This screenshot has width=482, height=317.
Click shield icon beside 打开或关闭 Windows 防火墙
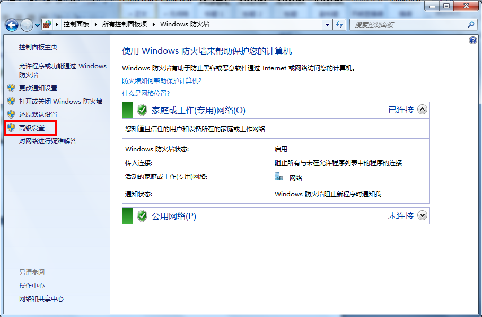[x=11, y=101]
